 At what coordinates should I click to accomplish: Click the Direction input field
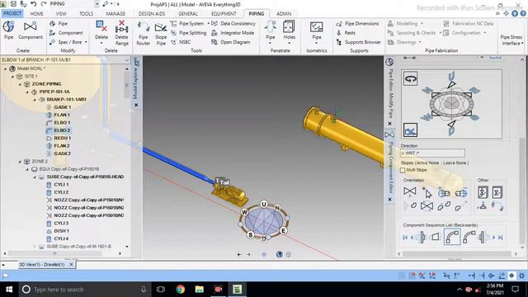(432, 153)
